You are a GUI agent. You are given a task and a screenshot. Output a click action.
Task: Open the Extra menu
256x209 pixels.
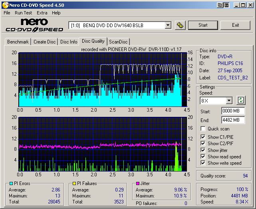[x=42, y=13]
